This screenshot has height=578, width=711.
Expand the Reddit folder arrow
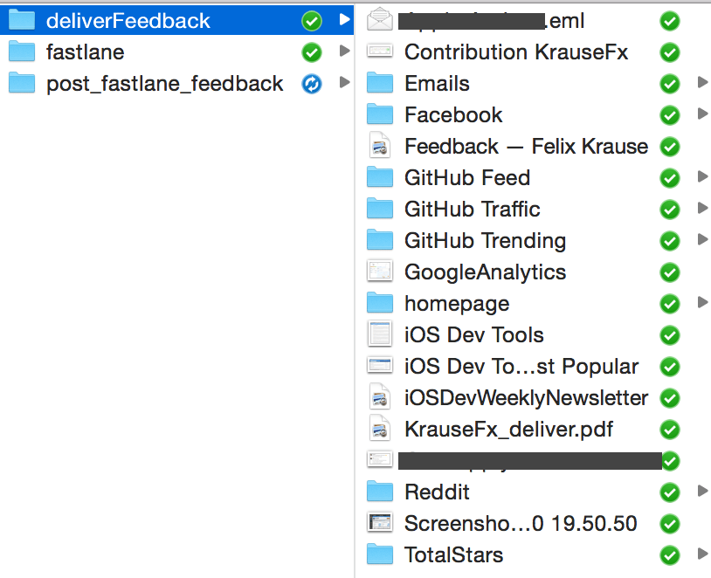tap(702, 491)
